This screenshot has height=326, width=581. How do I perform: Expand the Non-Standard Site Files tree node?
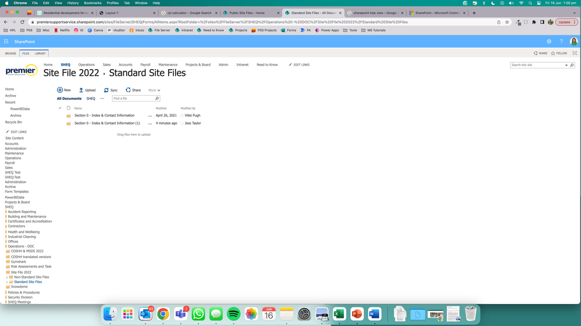click(7, 277)
